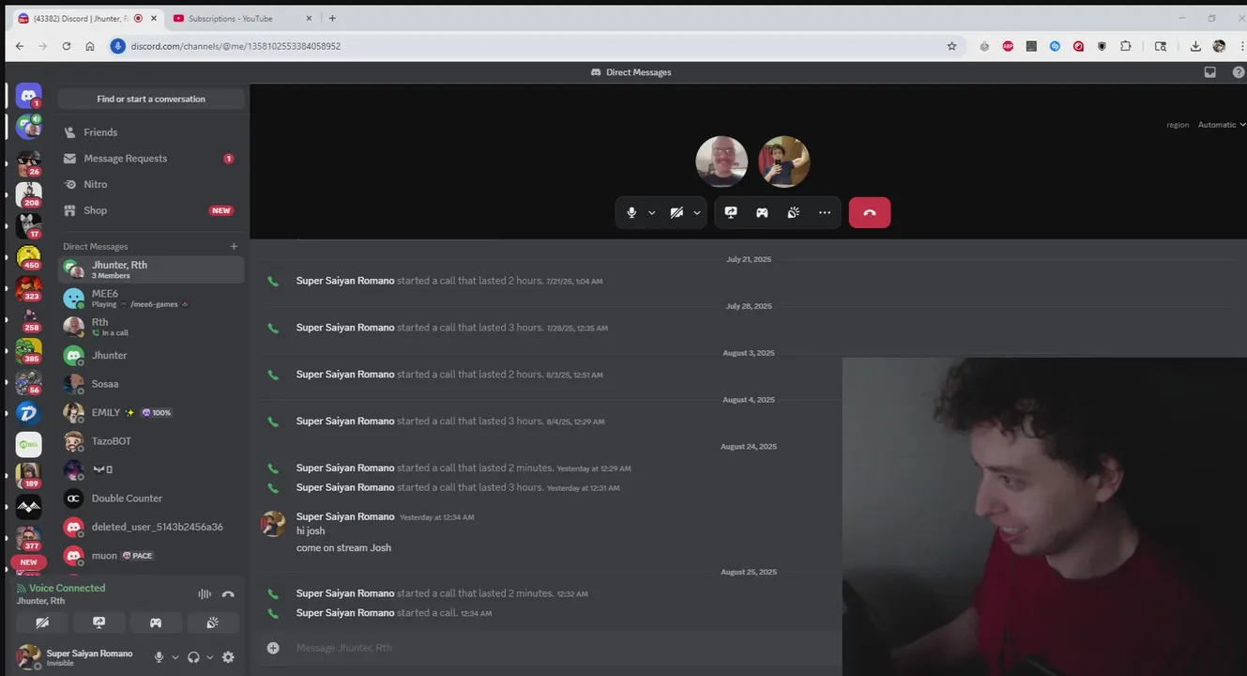Share your screen from the call bar

[731, 213]
